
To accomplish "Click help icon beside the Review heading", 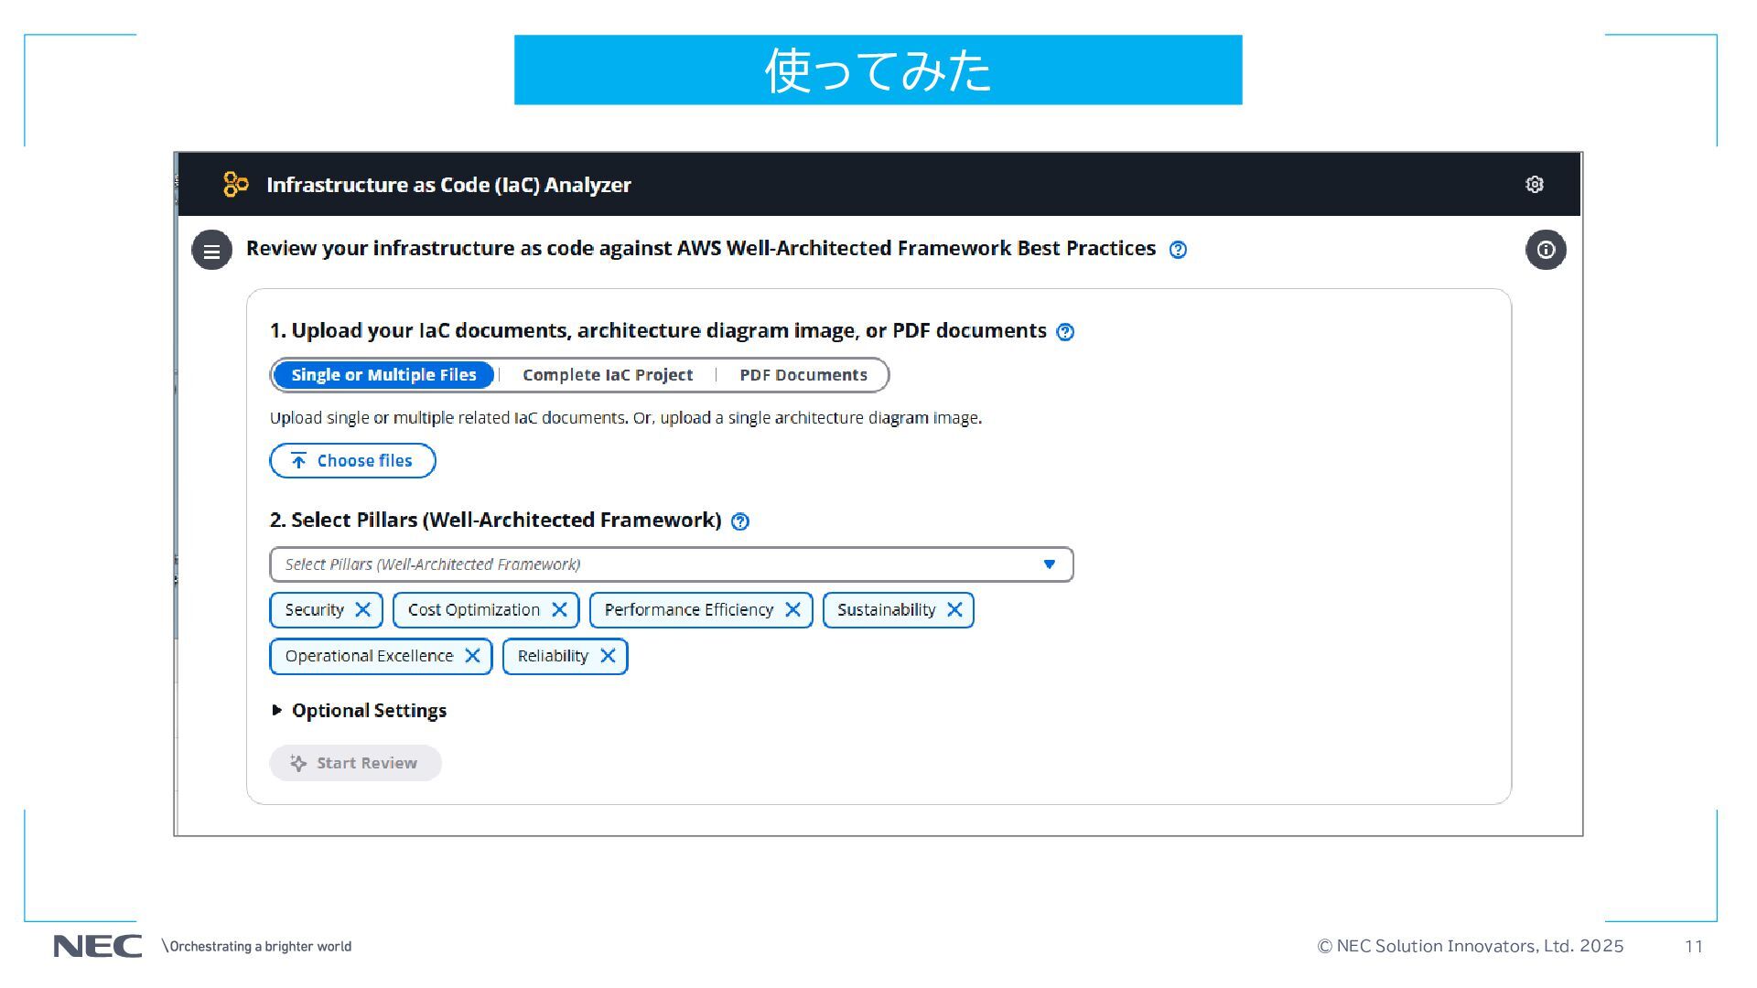I will coord(1178,250).
